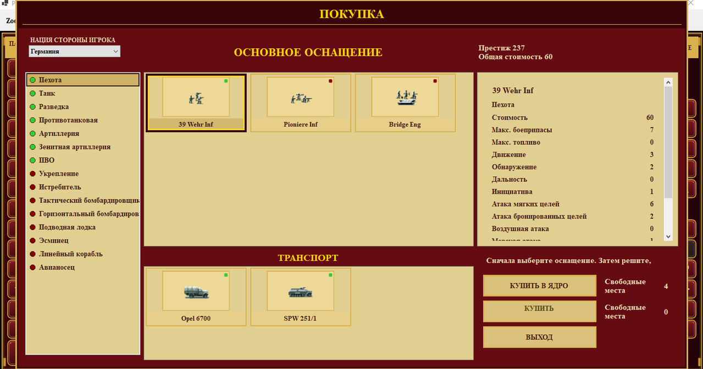Click the green status dot on 39 Wehr Inf
The height and width of the screenshot is (369, 703).
point(226,81)
